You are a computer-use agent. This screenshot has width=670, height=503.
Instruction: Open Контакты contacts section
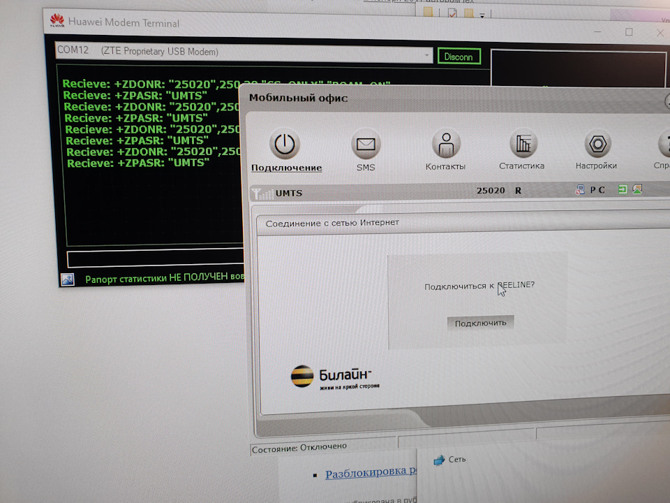[446, 150]
